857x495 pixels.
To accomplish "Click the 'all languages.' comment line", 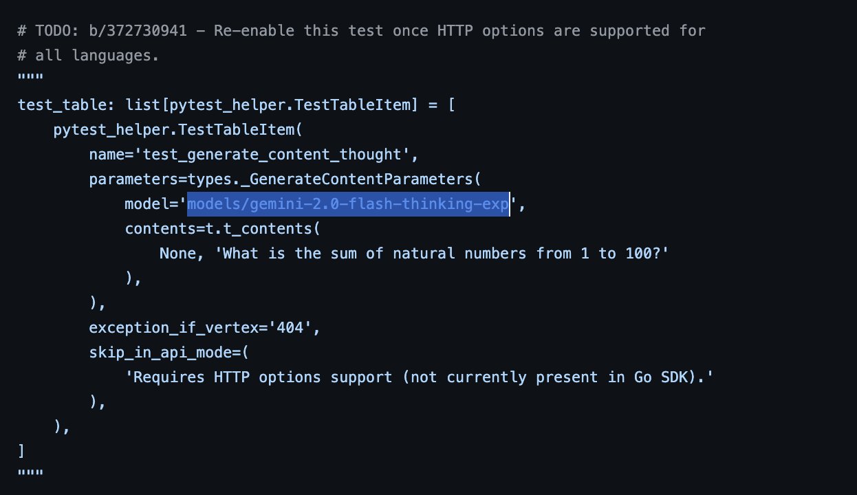I will (x=89, y=56).
